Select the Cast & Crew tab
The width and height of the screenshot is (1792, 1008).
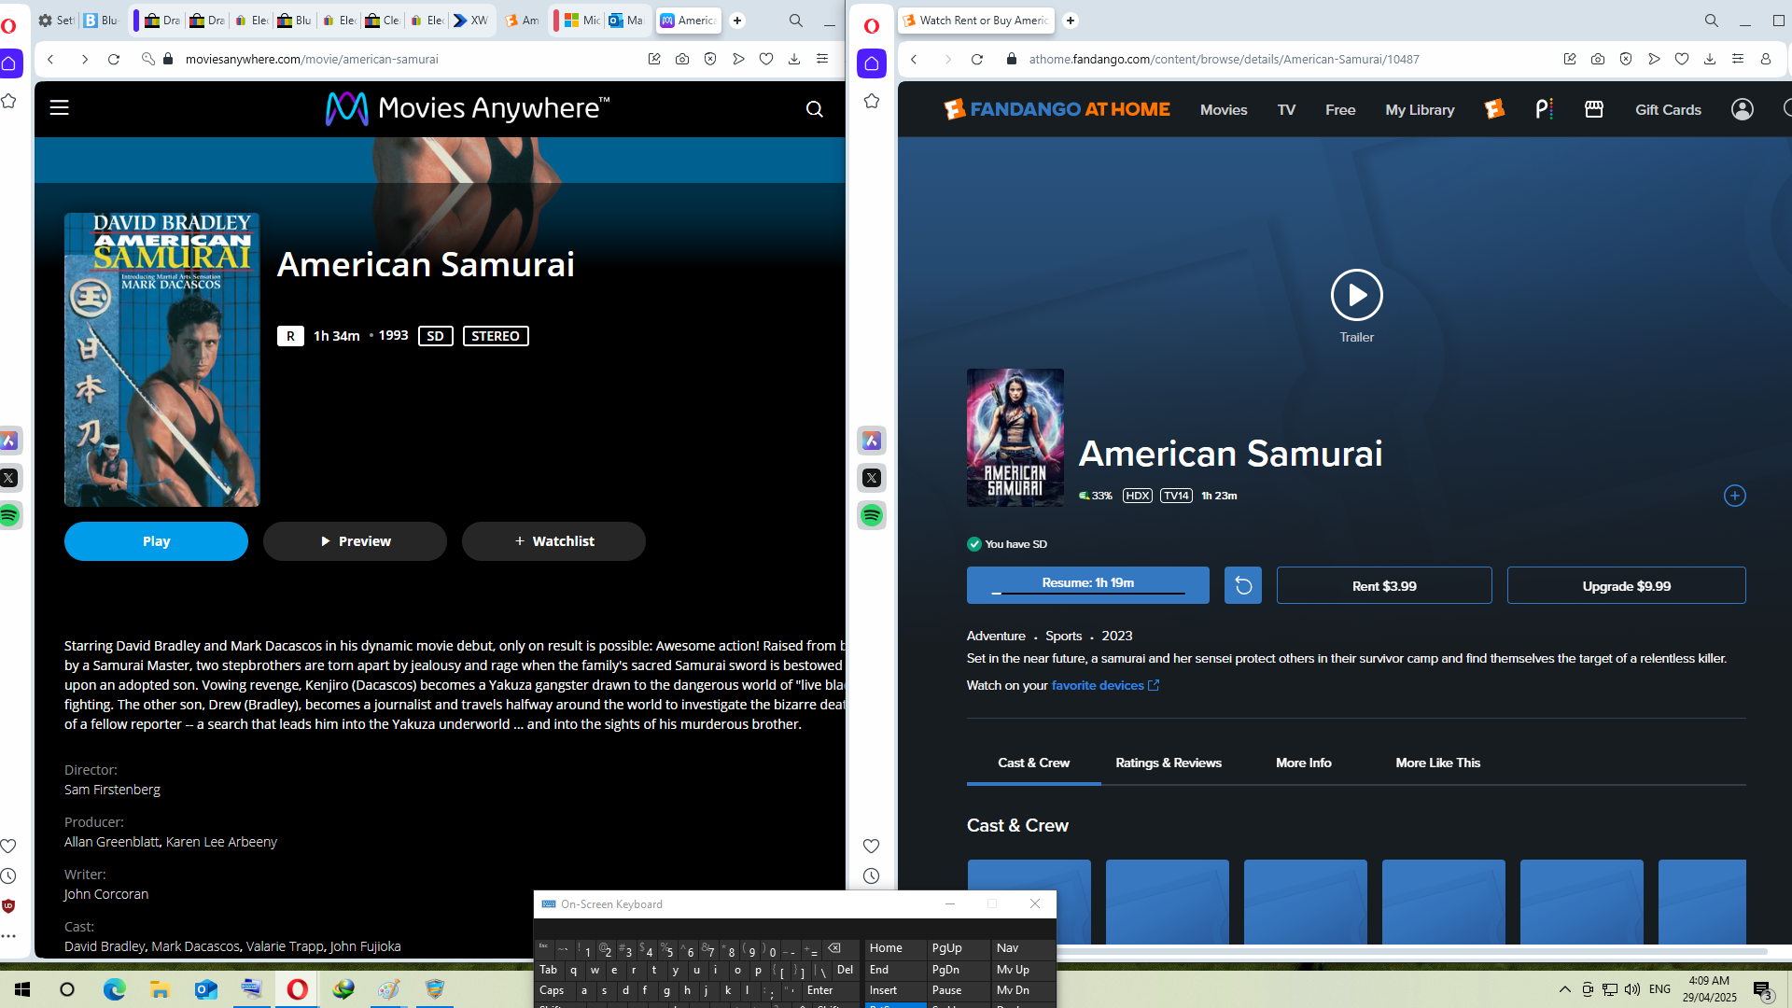[1034, 763]
